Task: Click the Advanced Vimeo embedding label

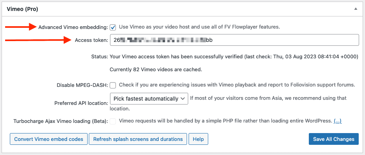Action: (73, 27)
